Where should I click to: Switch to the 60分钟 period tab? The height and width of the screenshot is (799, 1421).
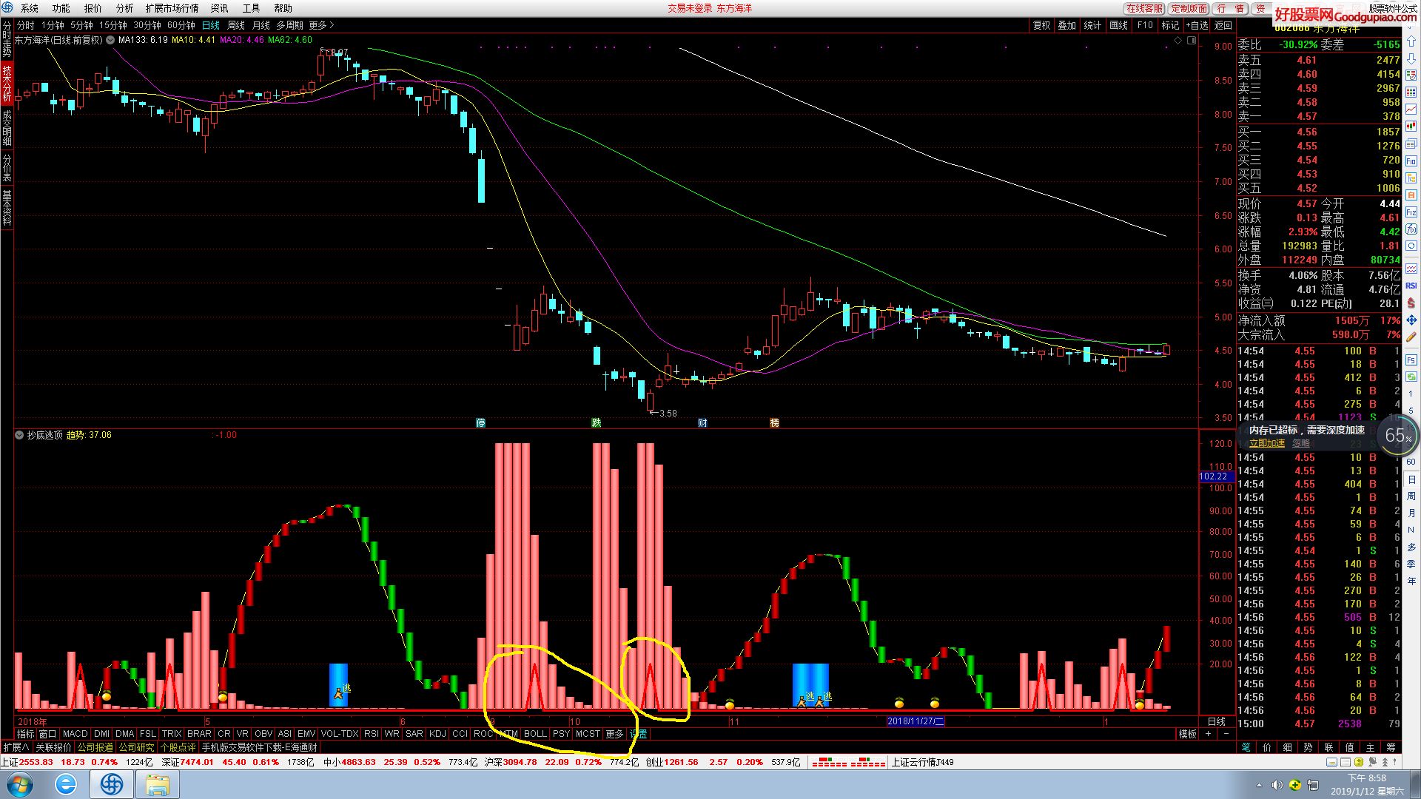pos(181,25)
